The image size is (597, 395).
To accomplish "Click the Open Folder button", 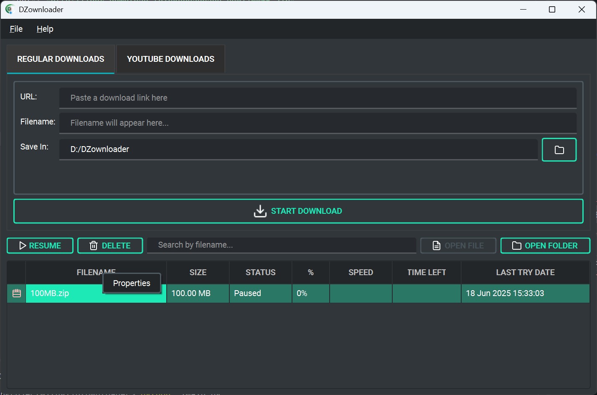I will 545,246.
